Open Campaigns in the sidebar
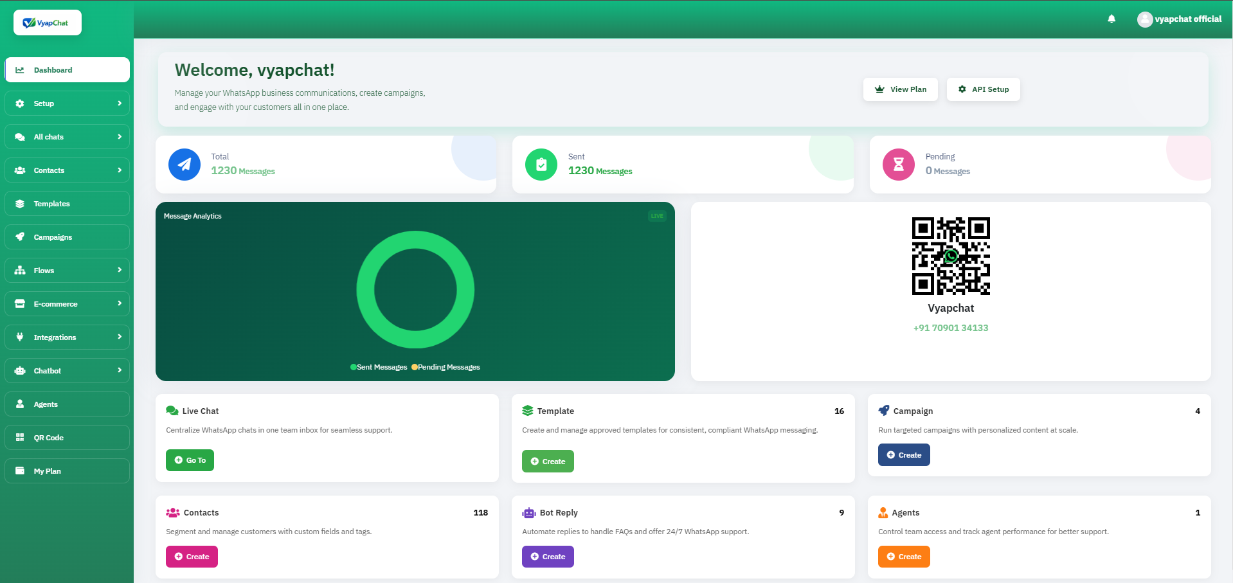The height and width of the screenshot is (583, 1233). click(x=67, y=237)
